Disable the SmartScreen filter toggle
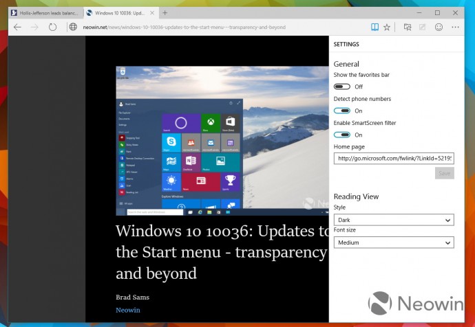Image resolution: width=475 pixels, height=327 pixels. pos(342,135)
